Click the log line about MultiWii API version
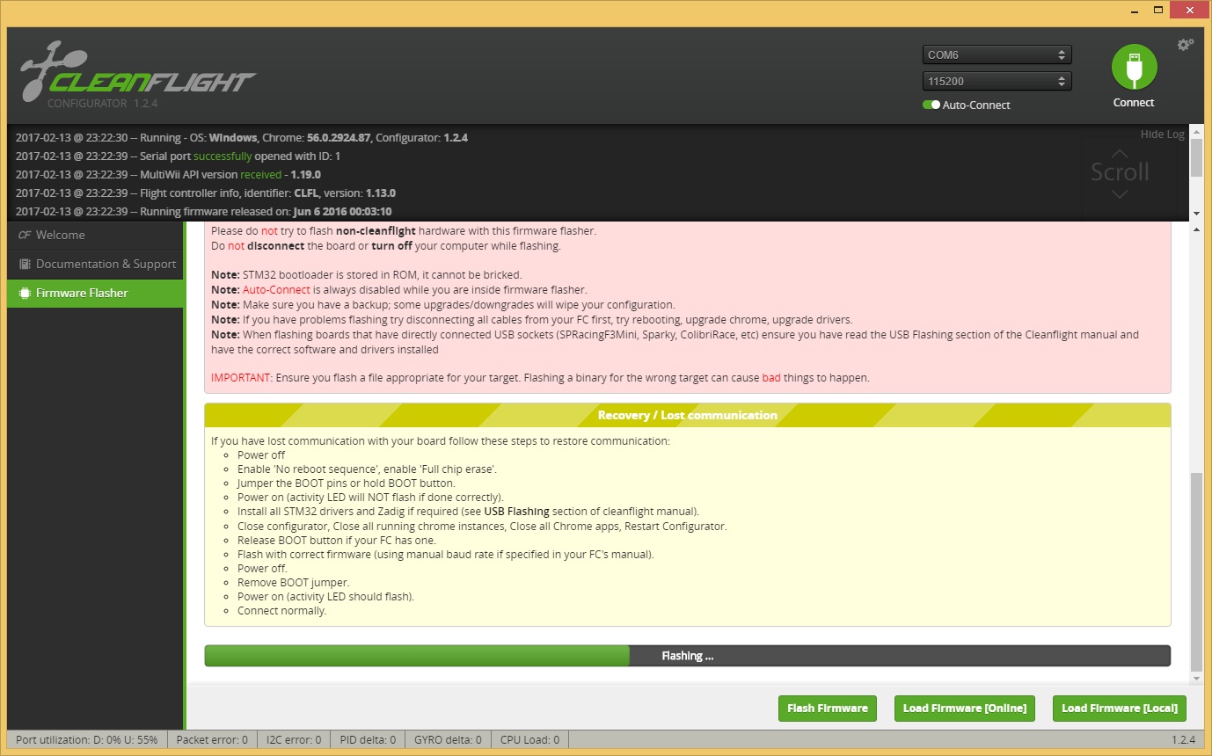The image size is (1212, 756). 168,174
